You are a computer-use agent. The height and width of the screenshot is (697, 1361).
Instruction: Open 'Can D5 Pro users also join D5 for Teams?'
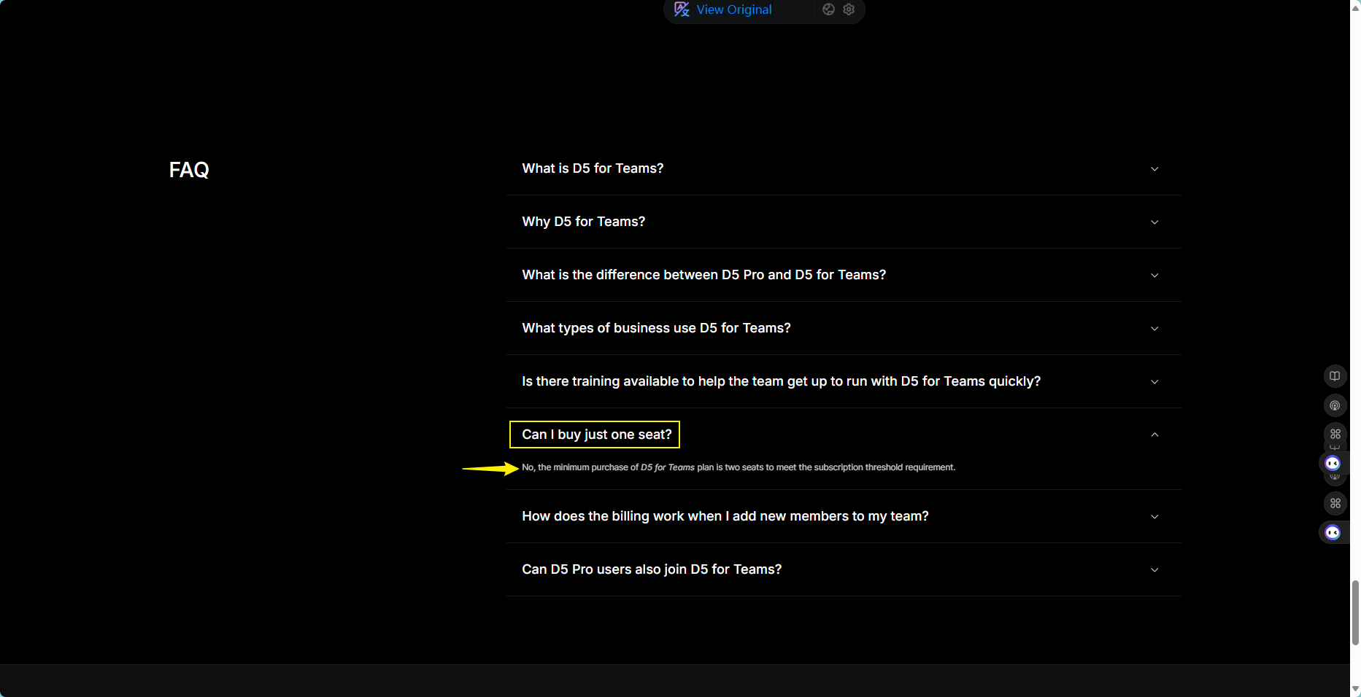[x=652, y=569]
